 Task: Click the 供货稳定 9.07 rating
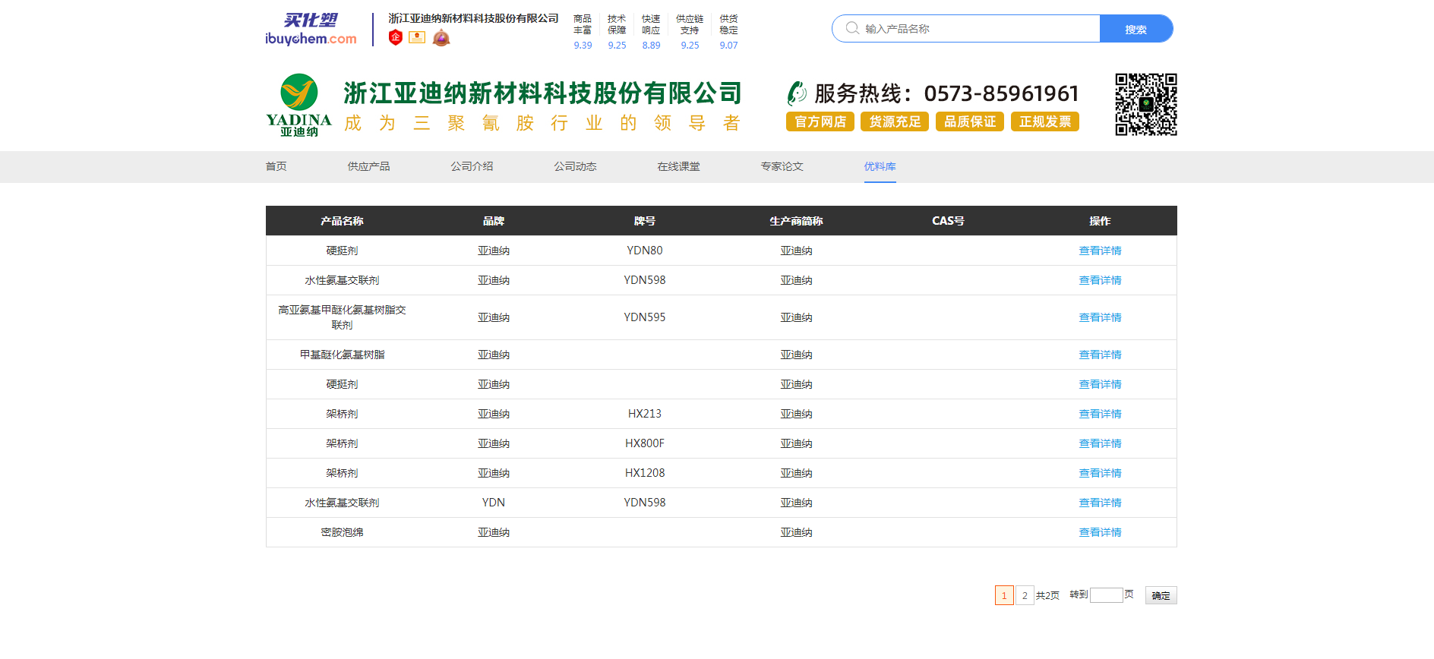pyautogui.click(x=728, y=32)
